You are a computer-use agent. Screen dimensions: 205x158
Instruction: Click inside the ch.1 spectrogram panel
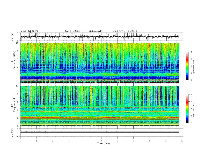100,63
